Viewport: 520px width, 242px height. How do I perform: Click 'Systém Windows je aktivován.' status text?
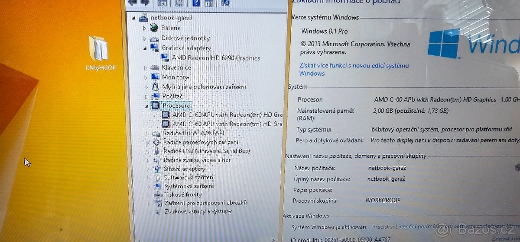pyautogui.click(x=329, y=226)
